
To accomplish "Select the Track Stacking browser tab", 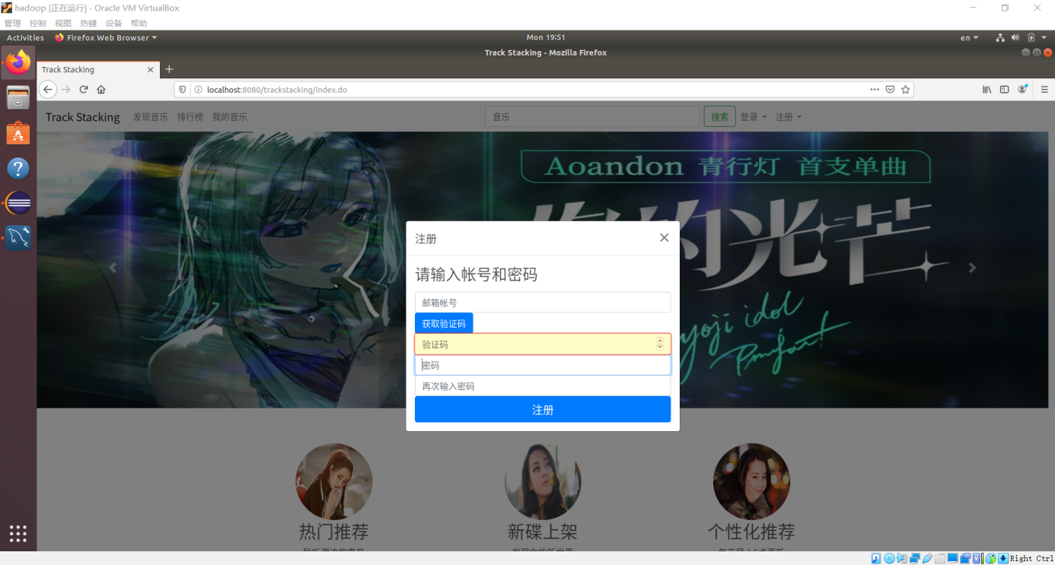I will pos(98,69).
